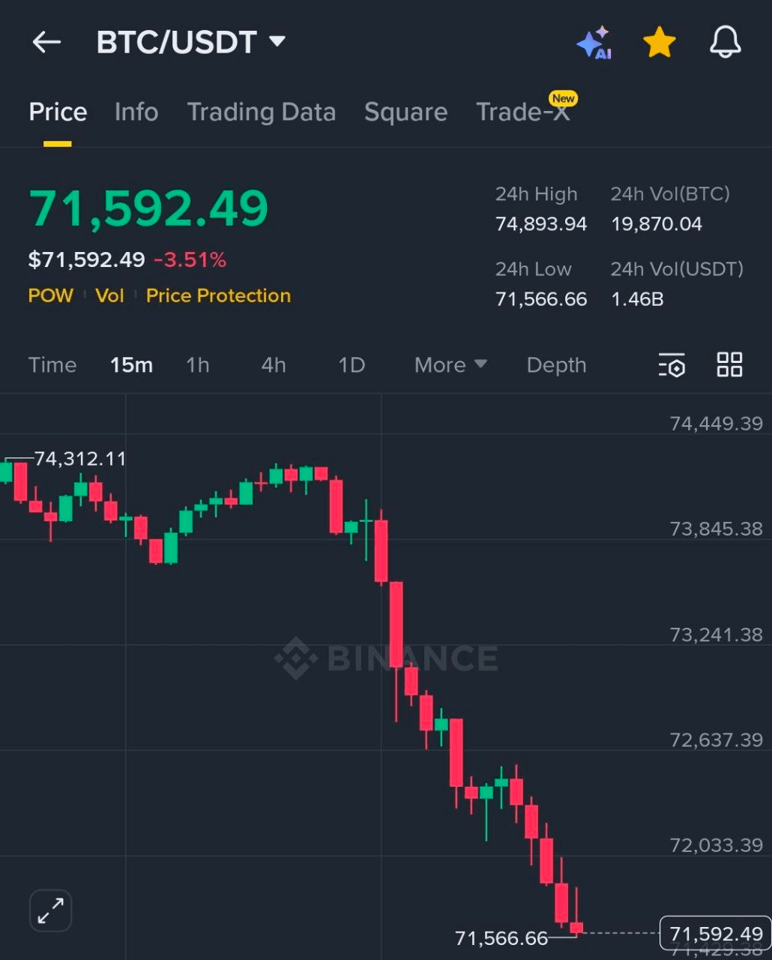
Task: Select the 15m timeframe
Action: coord(131,365)
